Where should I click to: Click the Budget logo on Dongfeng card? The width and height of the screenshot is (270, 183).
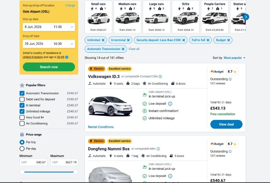[x=217, y=144]
